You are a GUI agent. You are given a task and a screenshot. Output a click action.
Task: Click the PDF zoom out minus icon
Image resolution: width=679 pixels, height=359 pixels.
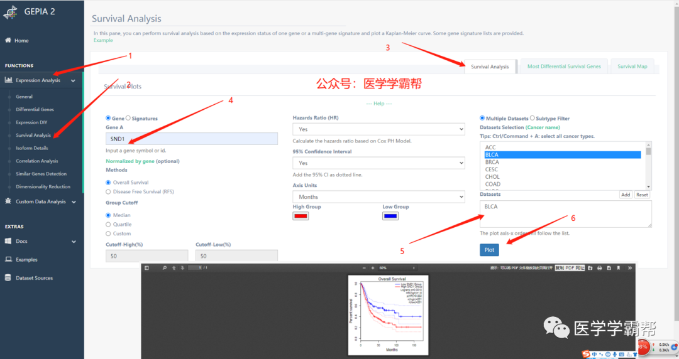(x=364, y=268)
